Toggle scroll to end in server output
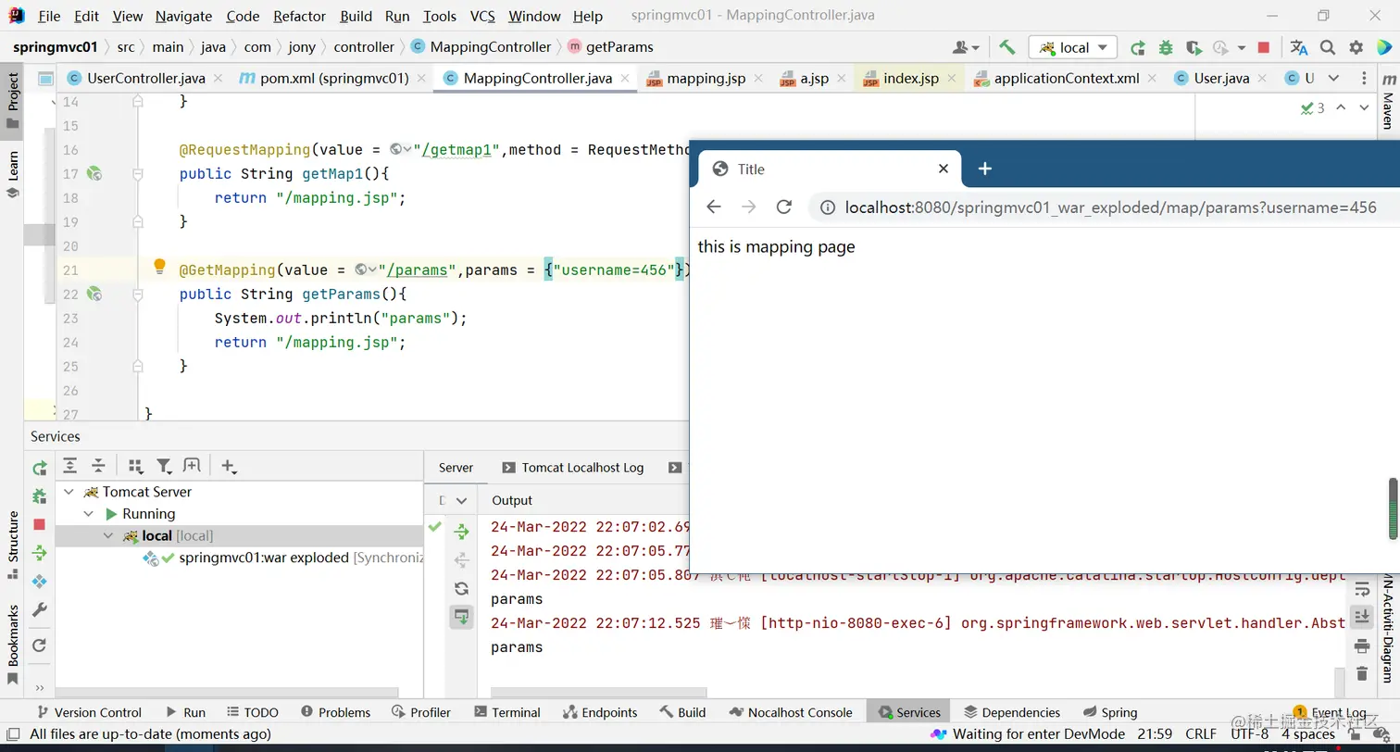This screenshot has height=752, width=1400. click(461, 616)
